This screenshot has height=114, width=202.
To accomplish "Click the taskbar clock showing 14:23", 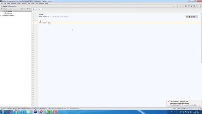I will pyautogui.click(x=196, y=112).
